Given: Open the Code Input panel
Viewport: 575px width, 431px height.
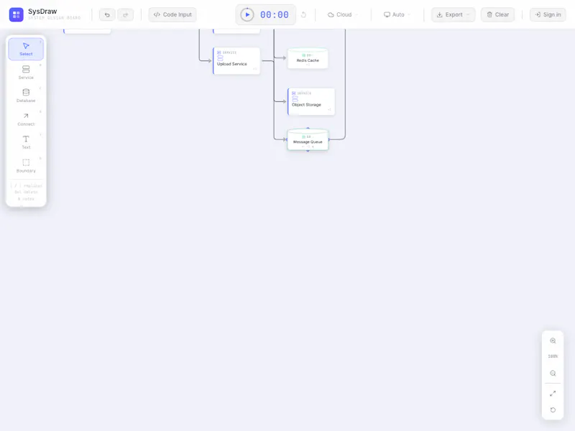Looking at the screenshot, I should click(x=172, y=14).
